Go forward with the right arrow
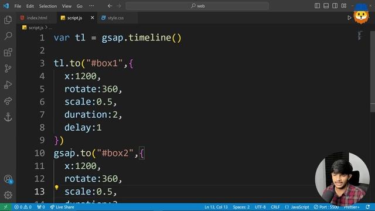This screenshot has width=375, height=211. (119, 6)
